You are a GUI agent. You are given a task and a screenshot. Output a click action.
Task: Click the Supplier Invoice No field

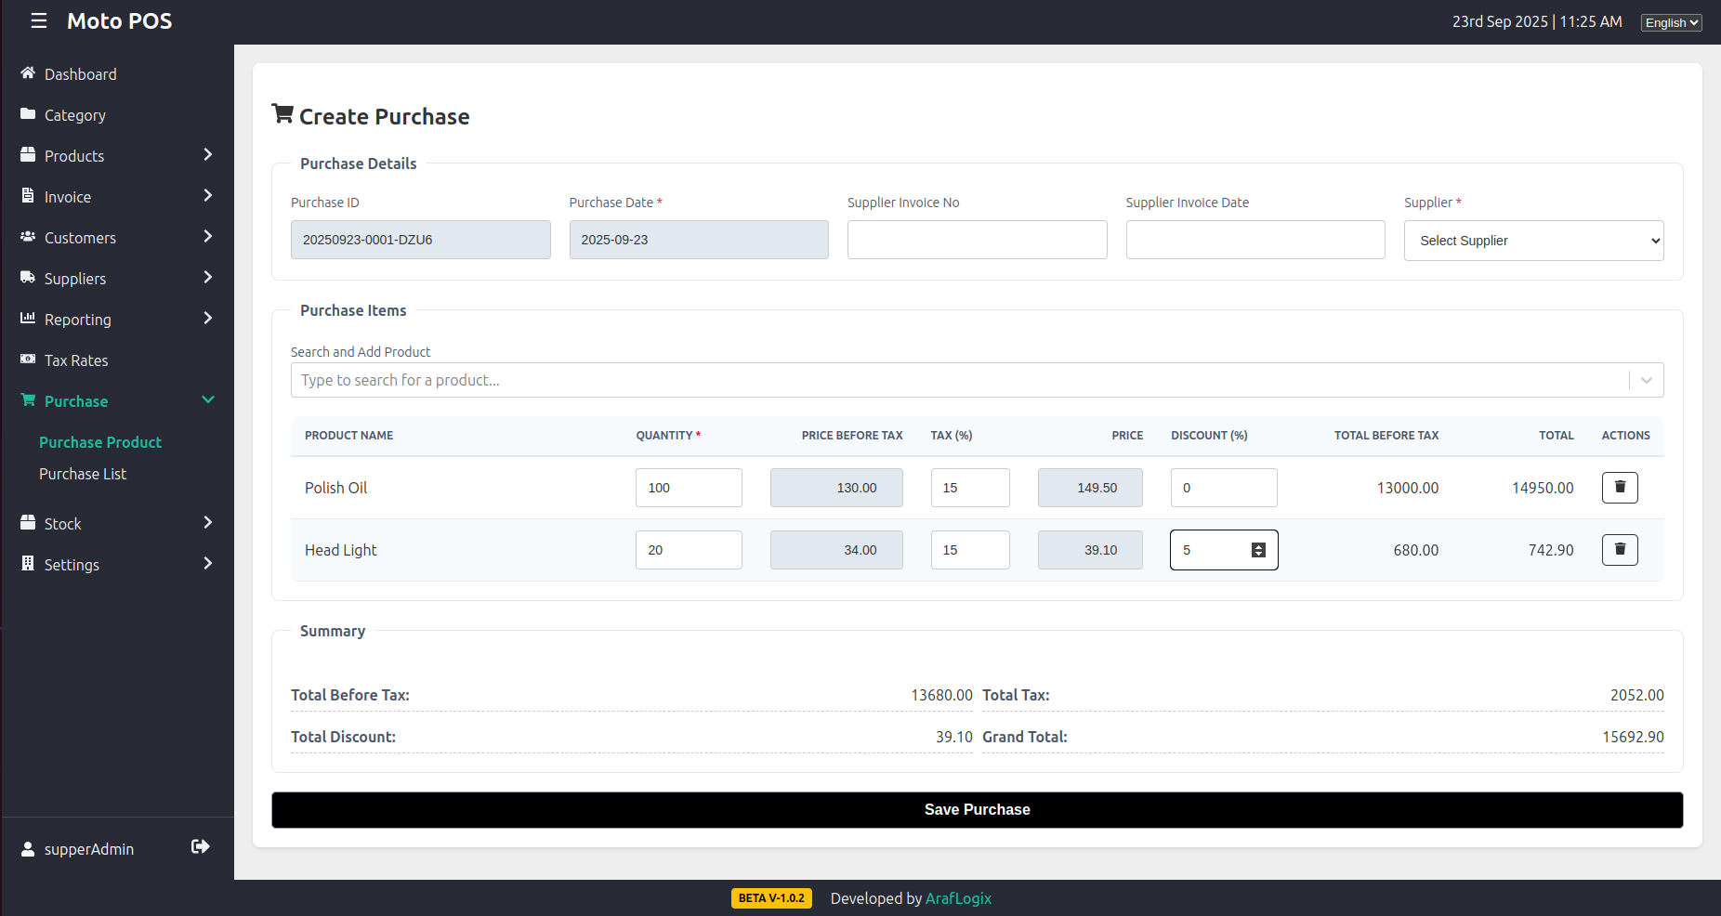click(x=977, y=240)
